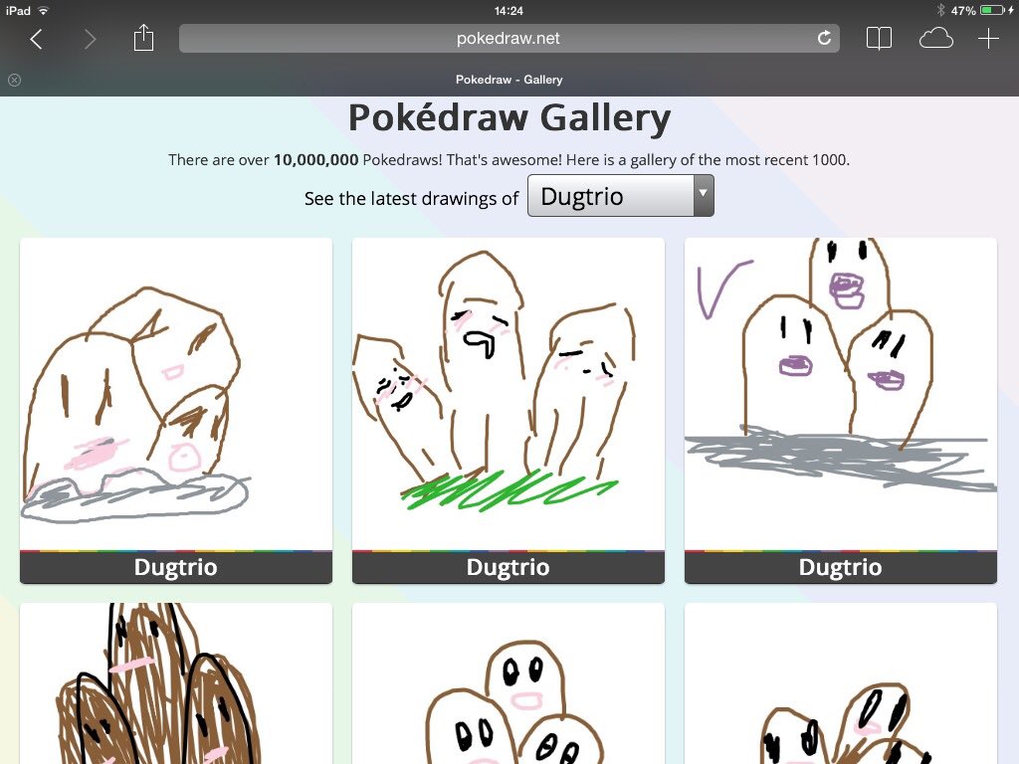Reload the page with the refresh icon
The image size is (1019, 764).
[824, 39]
